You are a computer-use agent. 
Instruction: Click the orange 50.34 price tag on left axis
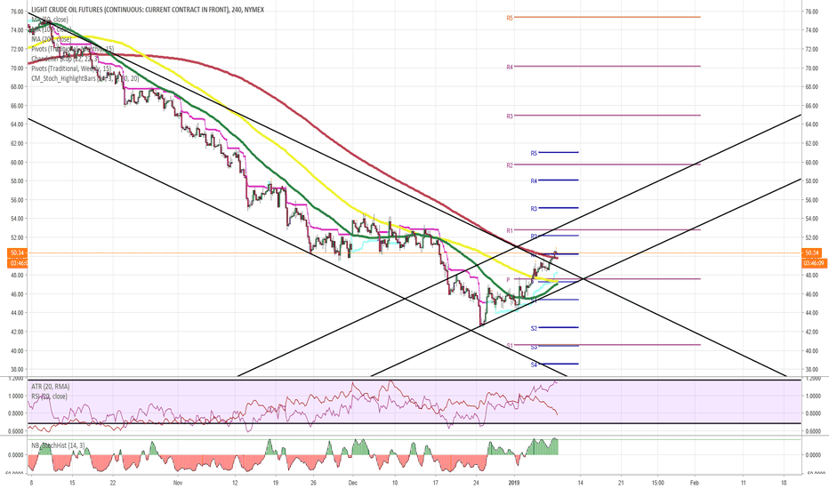(x=18, y=253)
